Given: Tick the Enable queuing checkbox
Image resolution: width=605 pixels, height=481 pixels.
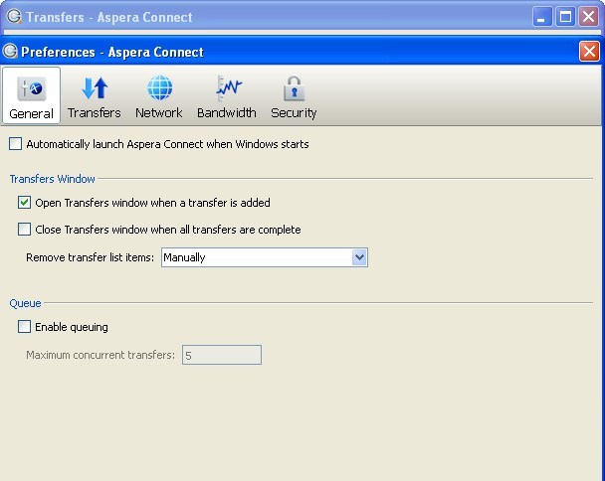Looking at the screenshot, I should (x=24, y=327).
